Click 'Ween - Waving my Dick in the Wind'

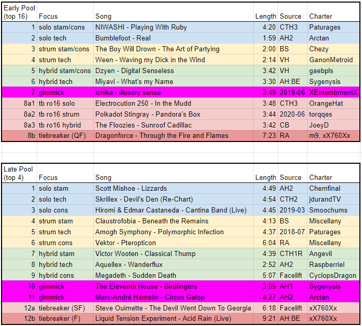click(x=173, y=60)
